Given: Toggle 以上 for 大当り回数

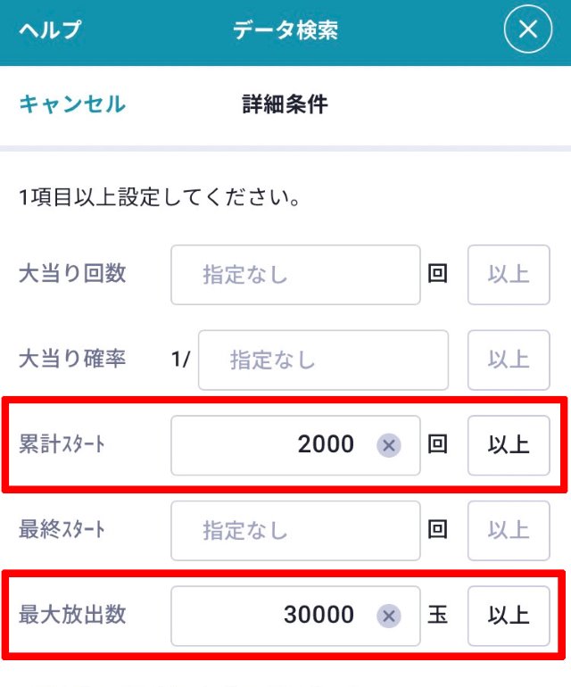Looking at the screenshot, I should [509, 274].
